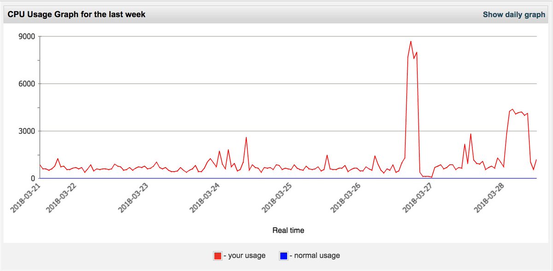The width and height of the screenshot is (553, 271).
Task: Click the 0 y-axis value
Action: 33,179
